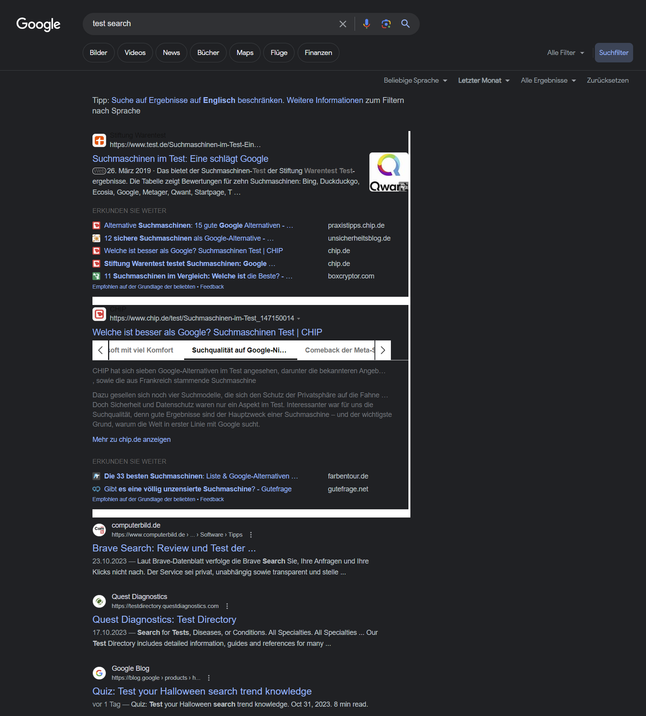Open three-dot menu for Quest Diagnostics result
This screenshot has width=646, height=716.
(227, 606)
